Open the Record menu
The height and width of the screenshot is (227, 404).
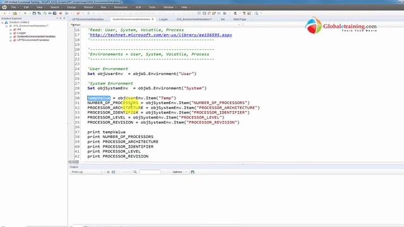(88, 7)
